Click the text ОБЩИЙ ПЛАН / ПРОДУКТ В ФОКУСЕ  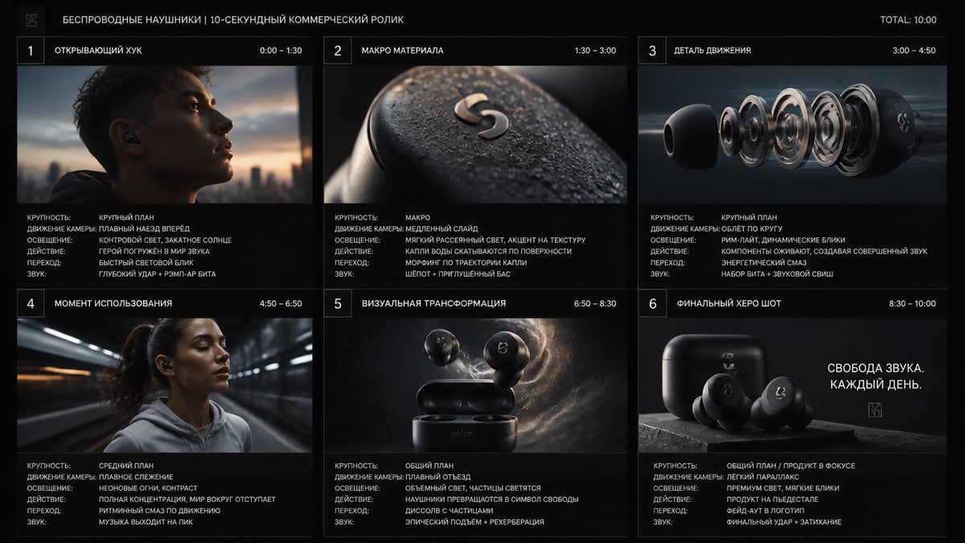coord(790,465)
